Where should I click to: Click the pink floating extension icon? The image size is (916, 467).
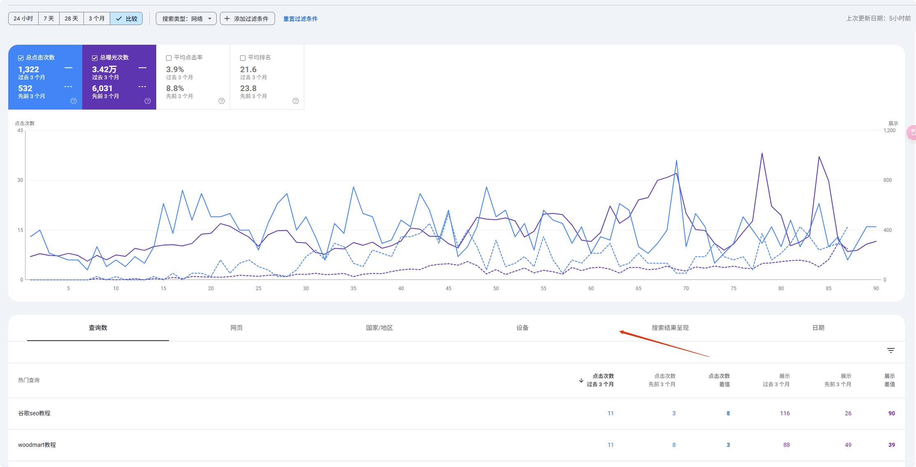(x=912, y=132)
